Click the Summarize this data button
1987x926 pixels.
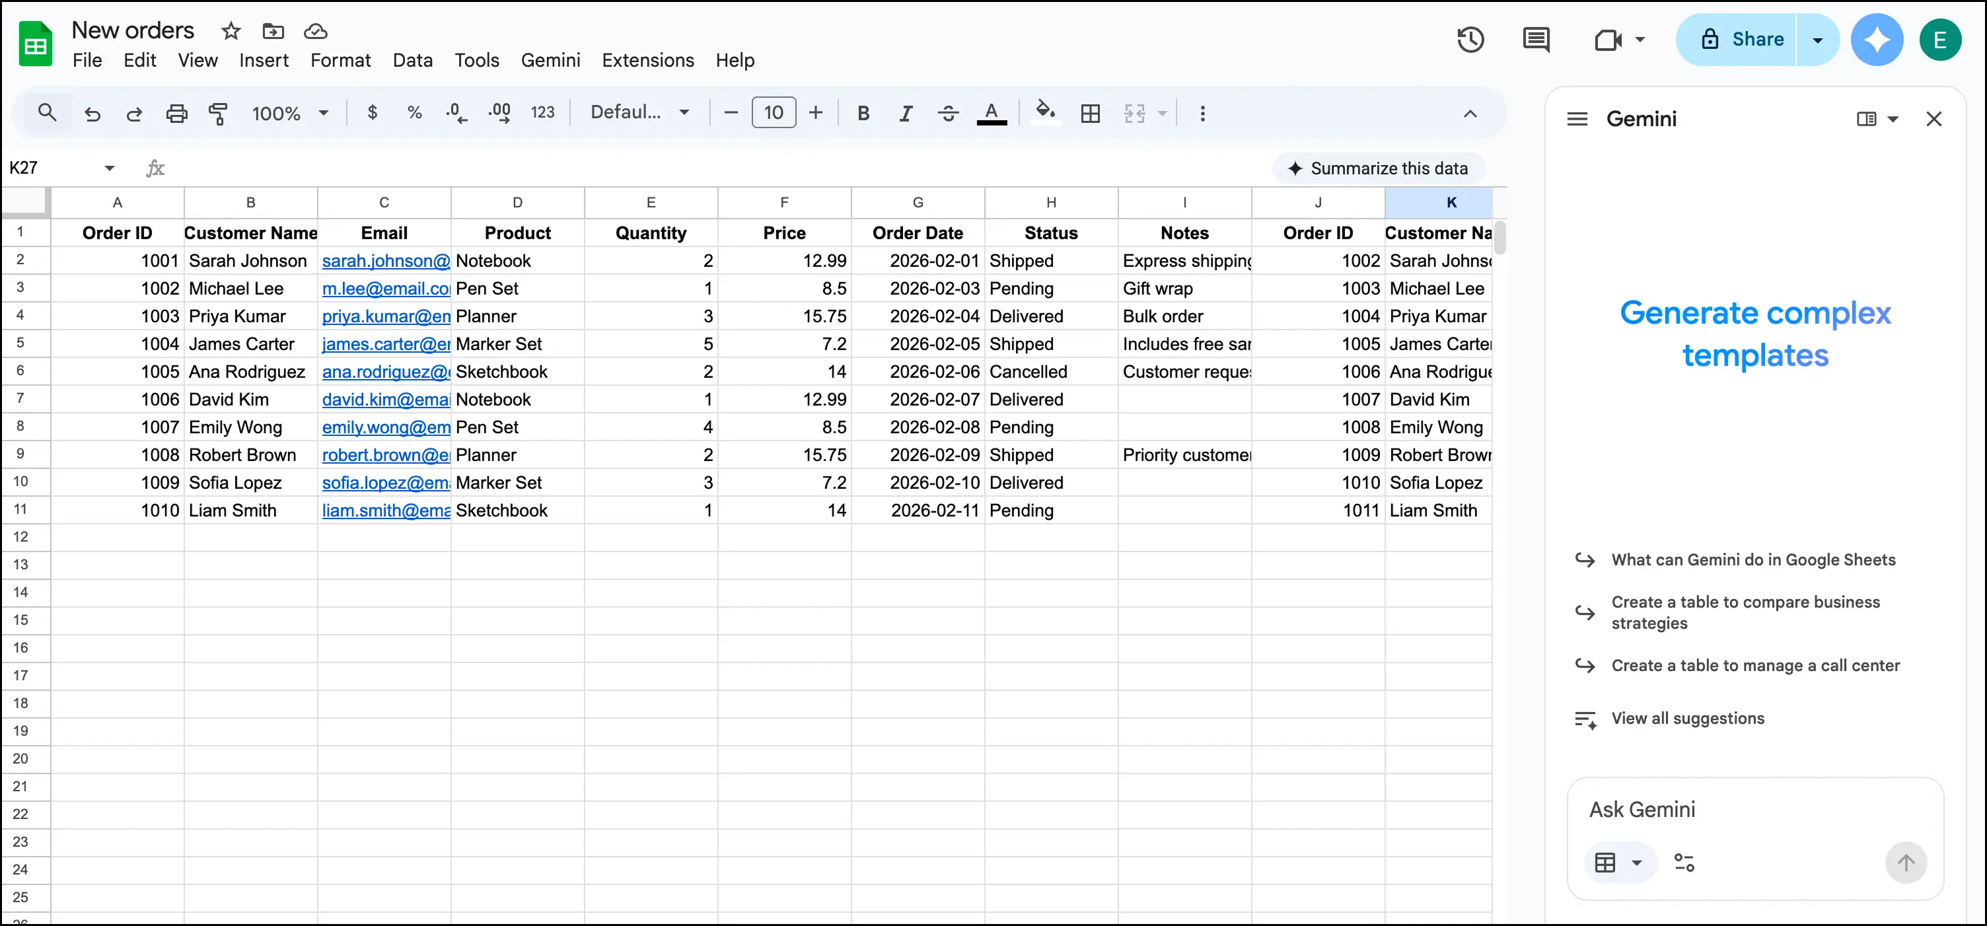click(x=1380, y=168)
